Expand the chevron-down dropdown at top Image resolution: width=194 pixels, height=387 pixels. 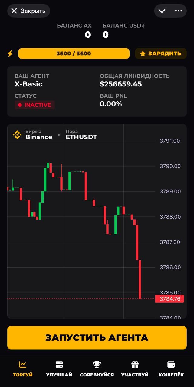pyautogui.click(x=162, y=11)
